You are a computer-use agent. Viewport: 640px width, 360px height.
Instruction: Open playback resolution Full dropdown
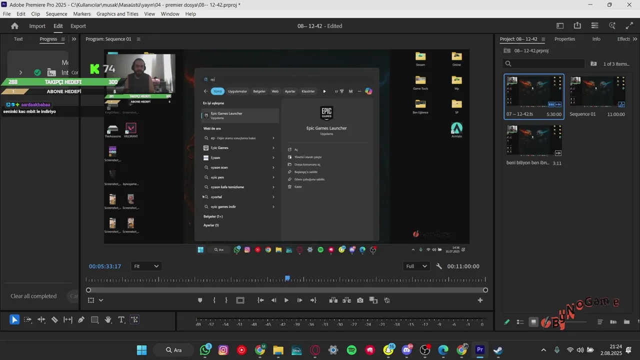416,266
